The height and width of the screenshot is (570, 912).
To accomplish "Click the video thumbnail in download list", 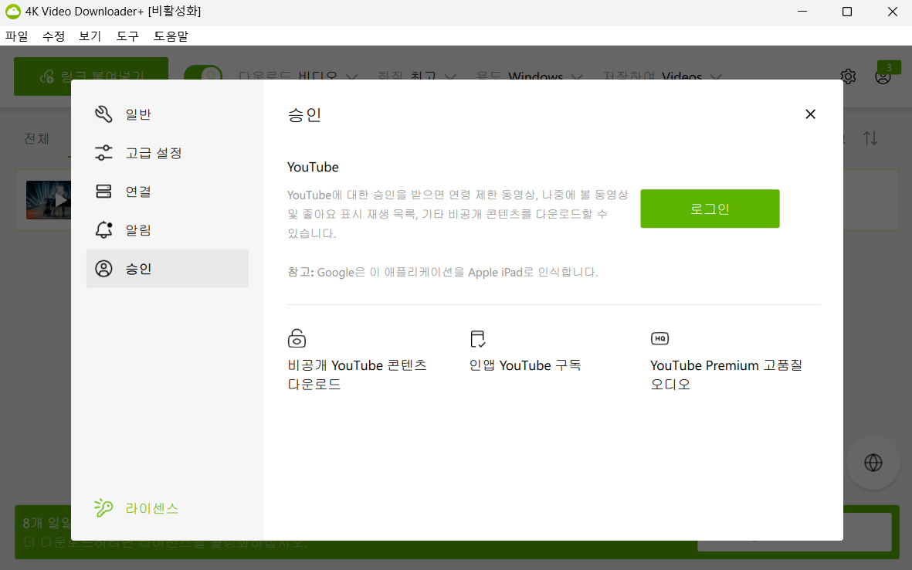I will tap(49, 200).
